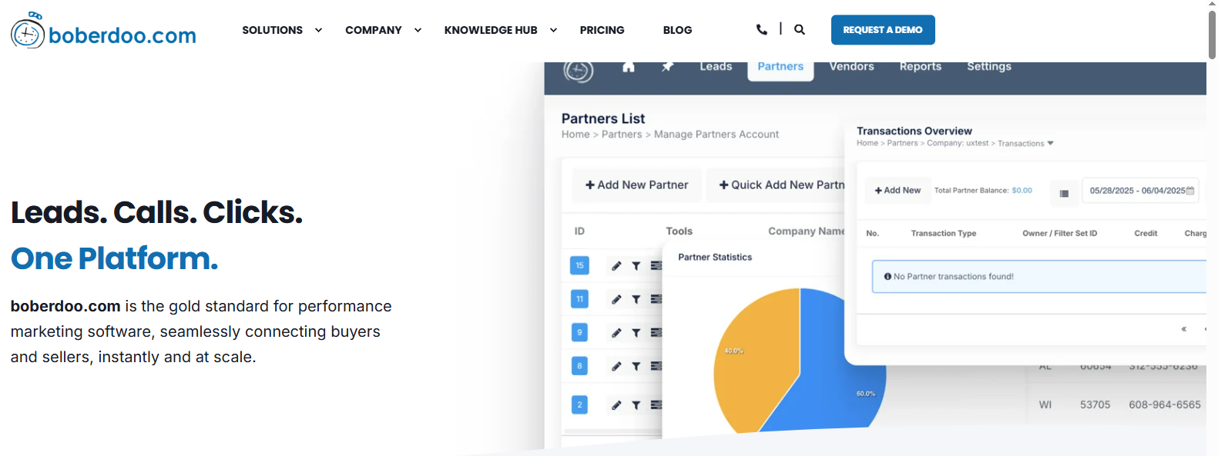Screen dimensions: 1218x456
Task: Go to the BLOG page
Action: [x=677, y=30]
